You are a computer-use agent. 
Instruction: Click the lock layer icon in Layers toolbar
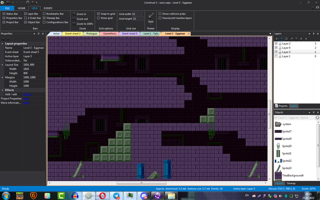286,38
